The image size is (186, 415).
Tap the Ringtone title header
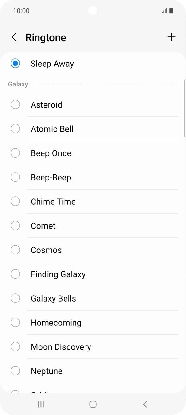point(46,37)
